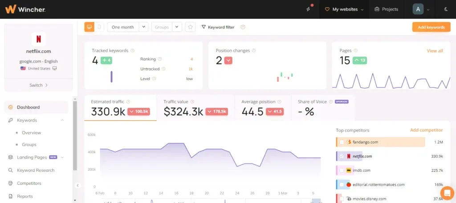Click View all pages link
The width and height of the screenshot is (456, 203).
tap(435, 51)
